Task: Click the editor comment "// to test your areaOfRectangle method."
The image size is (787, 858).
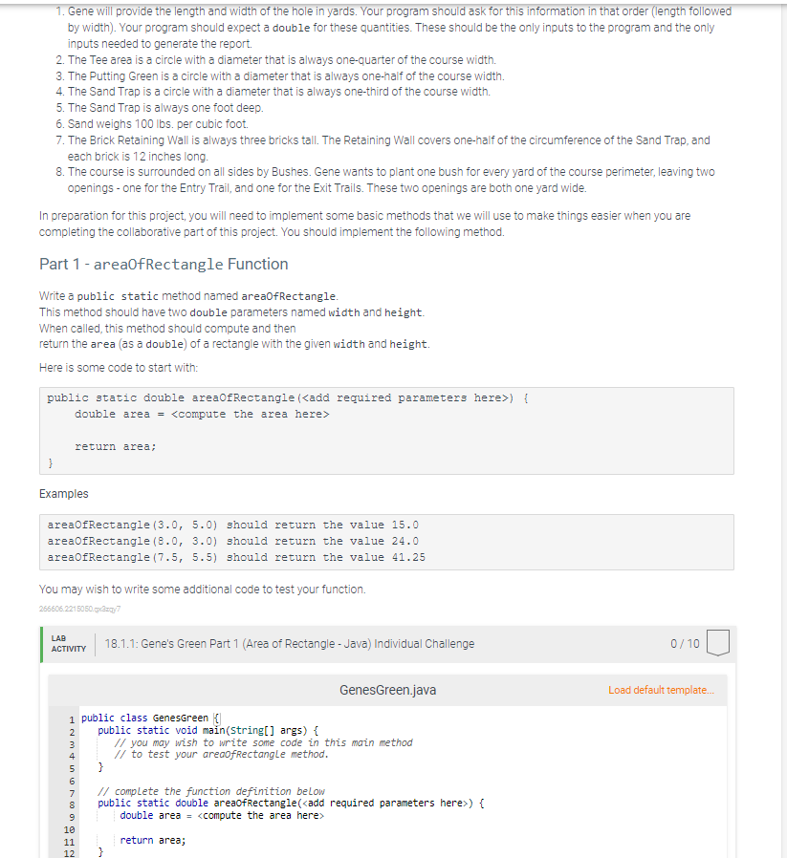Action: [221, 754]
